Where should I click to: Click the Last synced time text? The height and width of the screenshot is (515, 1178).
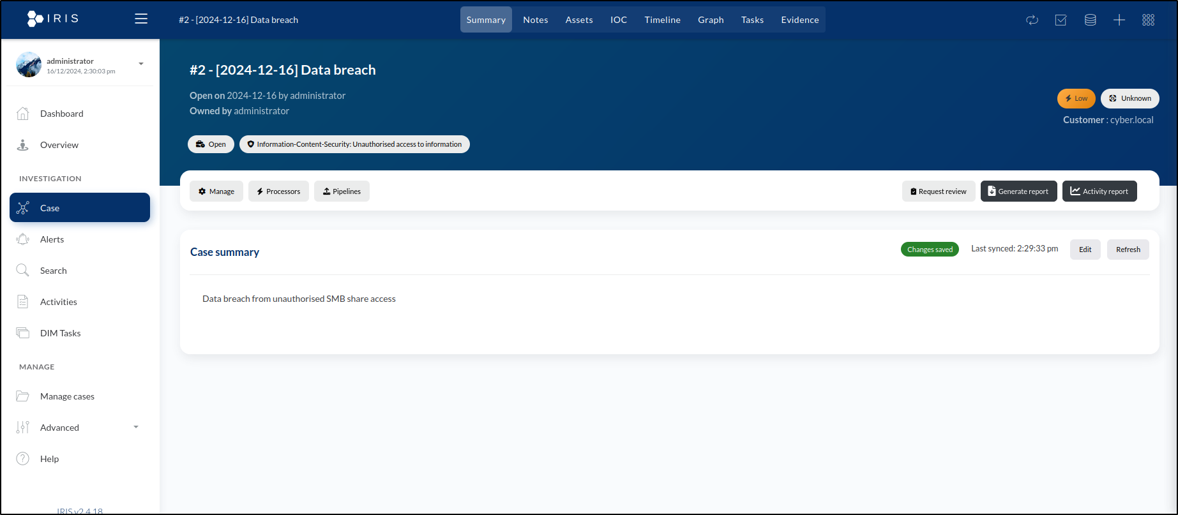pos(1015,248)
